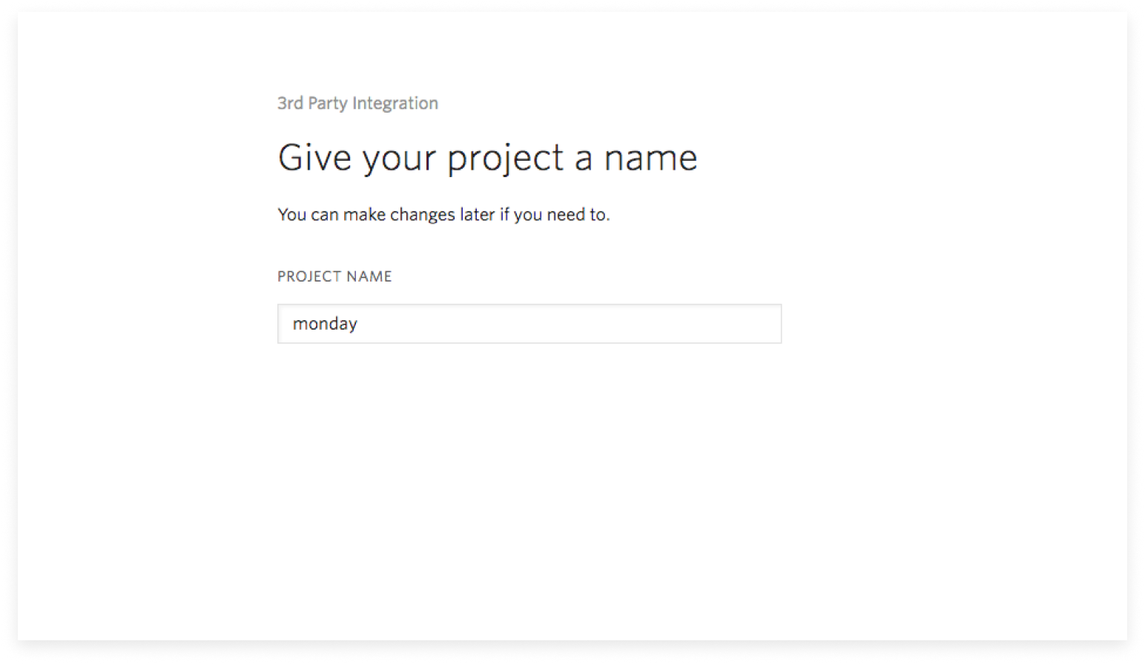Screen dimensions: 1145x664
Task: Place cursor on the 'monday' text
Action: 325,325
